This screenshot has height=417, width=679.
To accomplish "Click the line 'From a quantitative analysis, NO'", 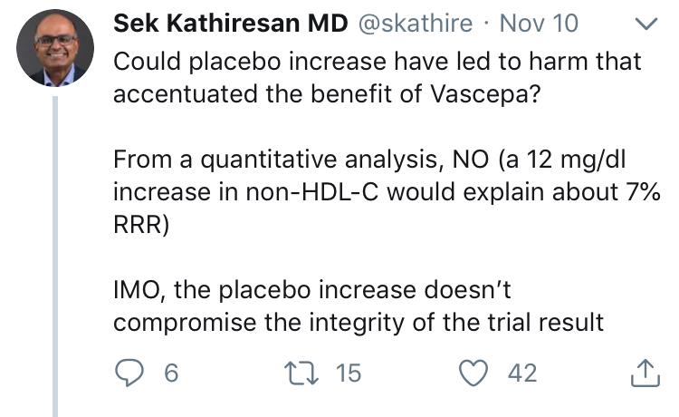I will tap(301, 159).
